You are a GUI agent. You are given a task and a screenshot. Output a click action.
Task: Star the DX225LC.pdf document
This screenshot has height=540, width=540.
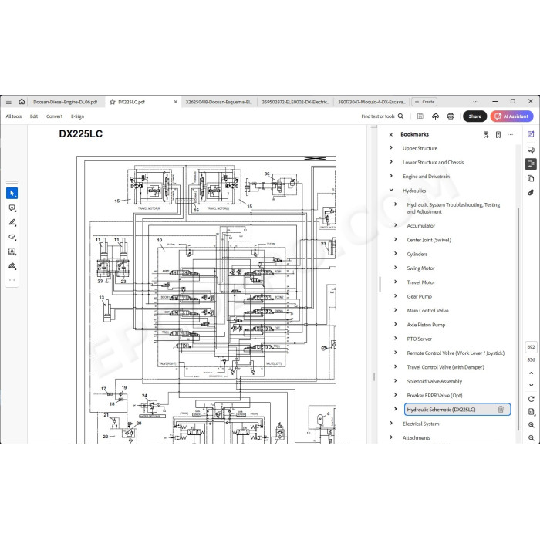[113, 102]
